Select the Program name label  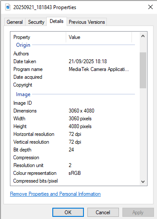pyautogui.click(x=28, y=69)
